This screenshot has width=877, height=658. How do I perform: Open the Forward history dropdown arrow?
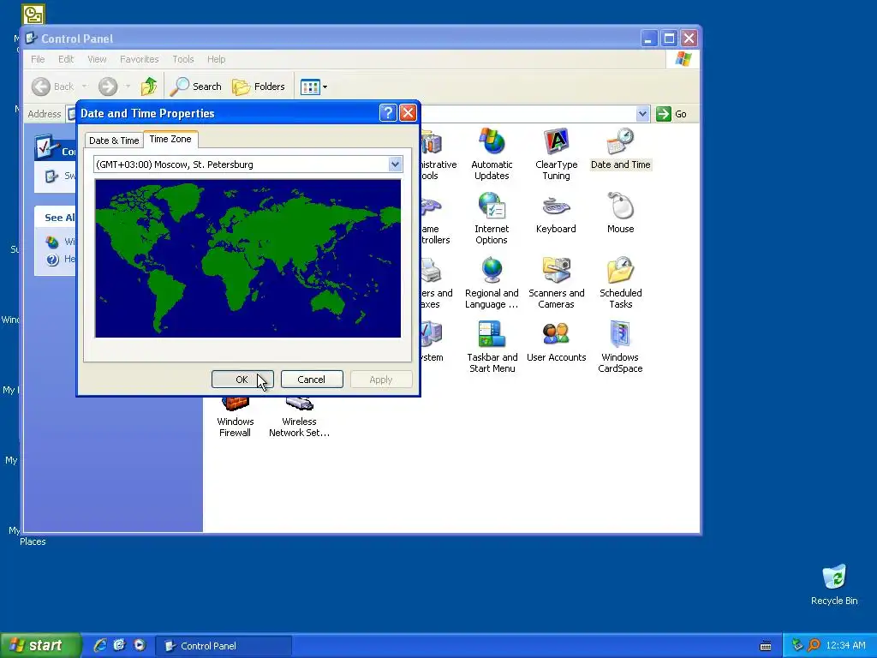128,87
